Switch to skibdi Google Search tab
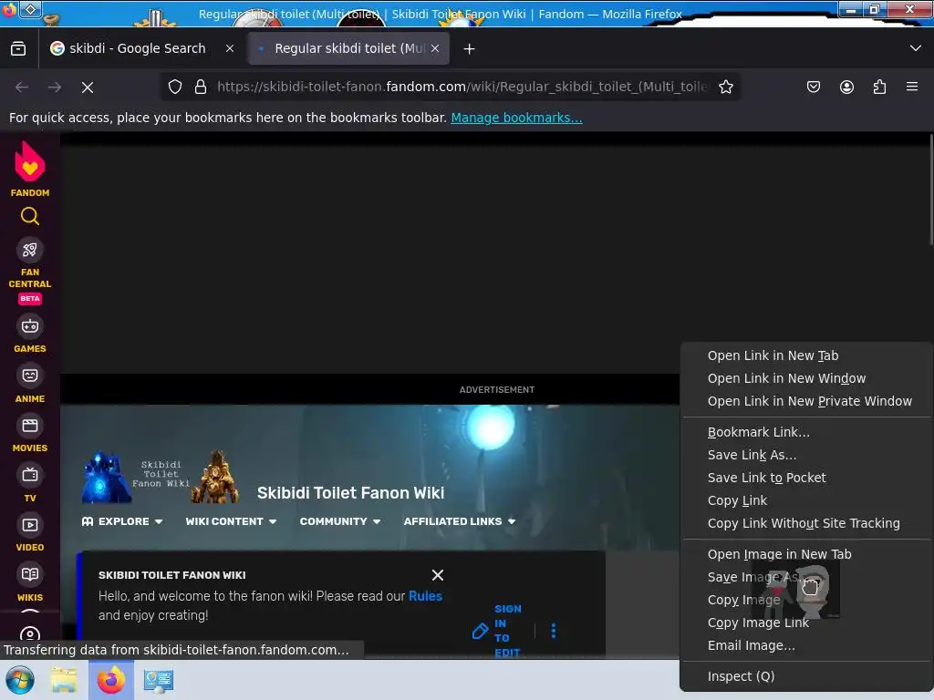 coord(142,49)
